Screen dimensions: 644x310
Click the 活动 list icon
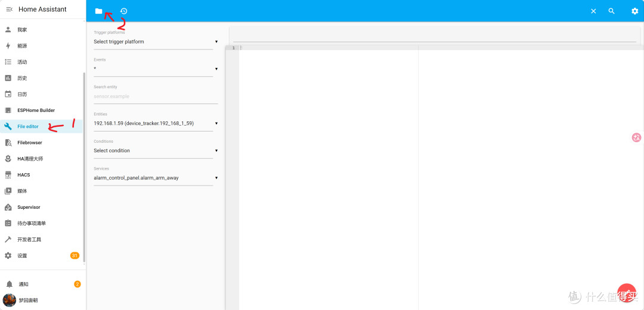[x=8, y=62]
